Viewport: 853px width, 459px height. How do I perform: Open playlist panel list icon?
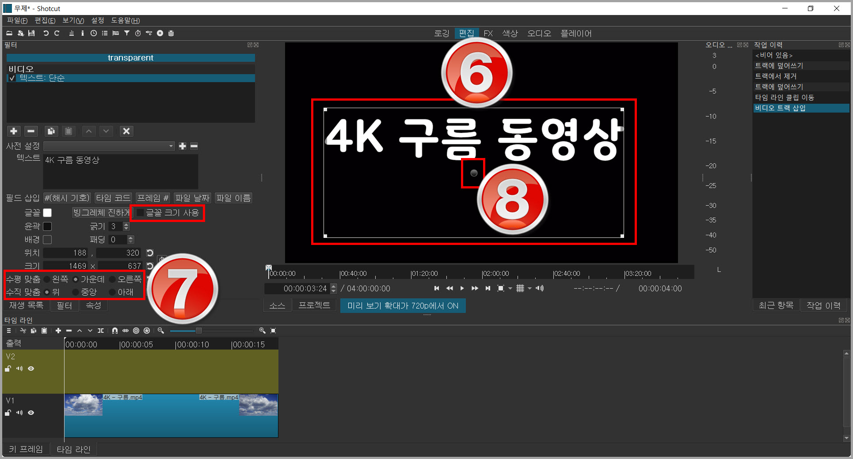point(105,33)
